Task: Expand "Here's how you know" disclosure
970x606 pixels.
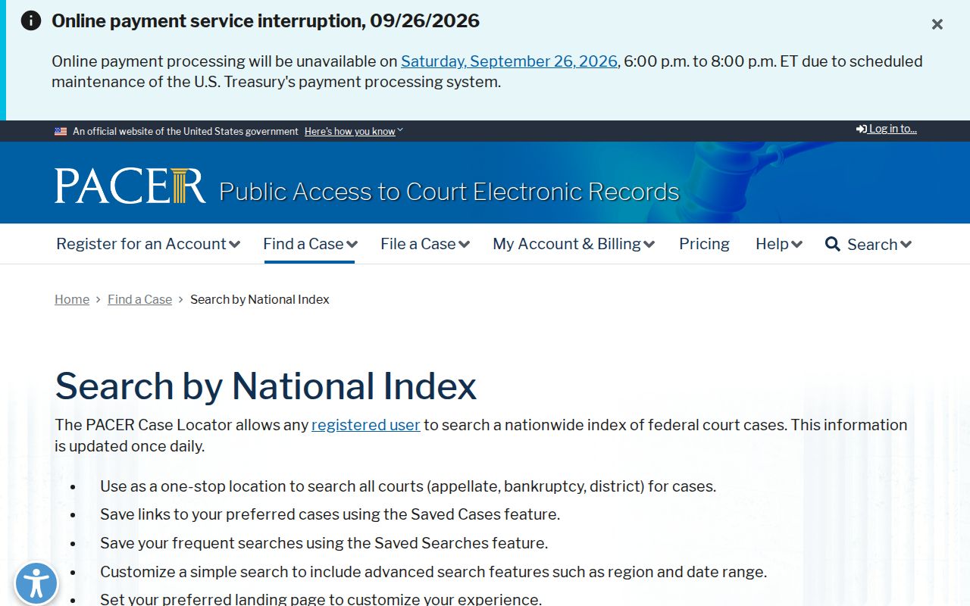Action: click(354, 131)
